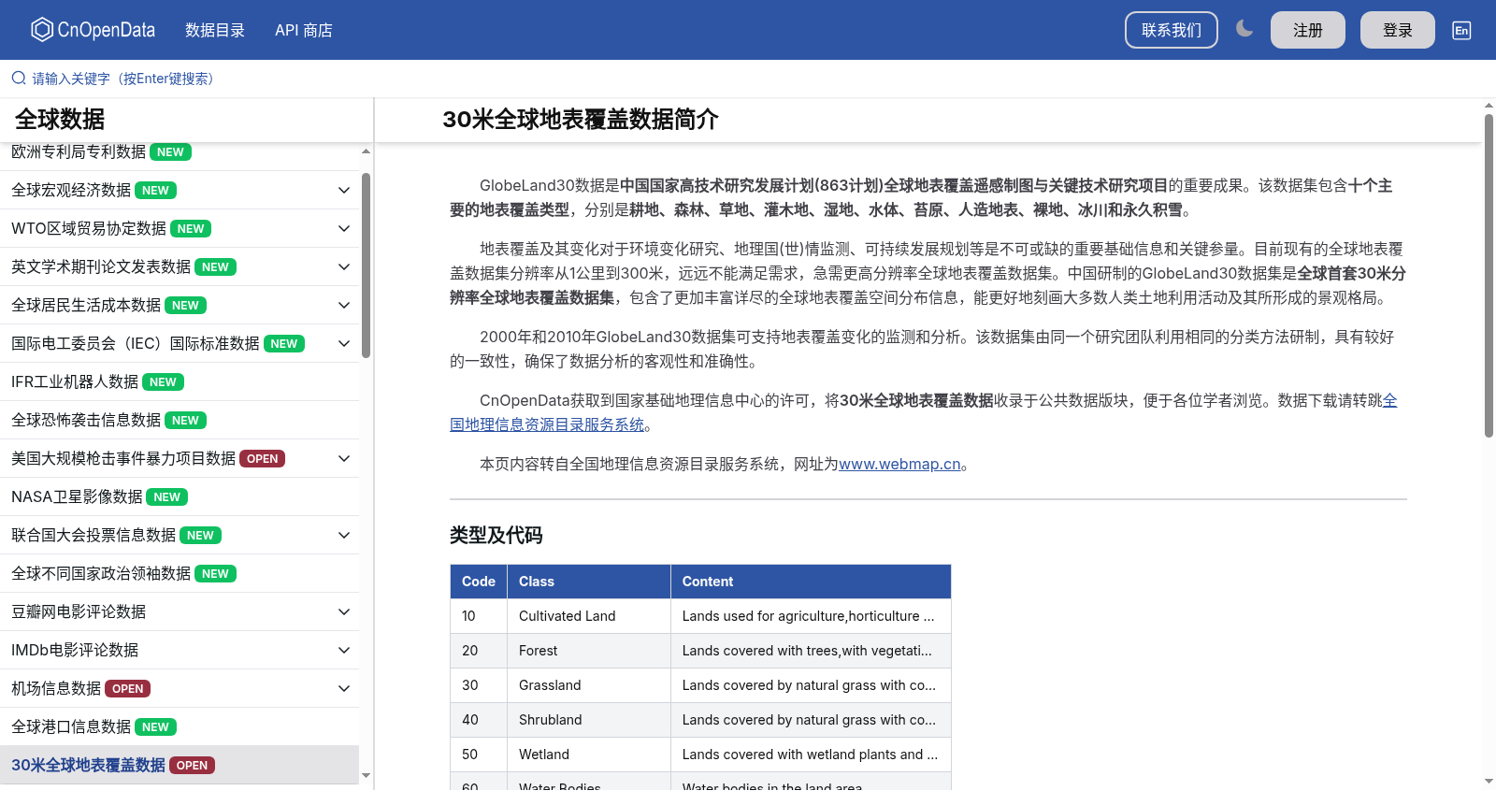The height and width of the screenshot is (805, 1496).
Task: Select Shrubland table cell
Action: tap(589, 720)
